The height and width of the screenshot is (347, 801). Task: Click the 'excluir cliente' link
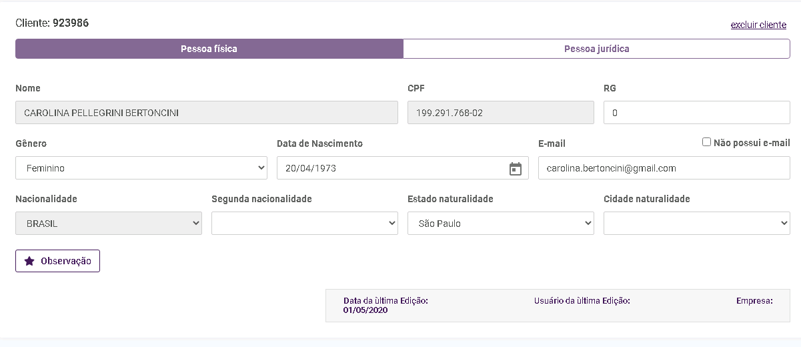(x=758, y=25)
